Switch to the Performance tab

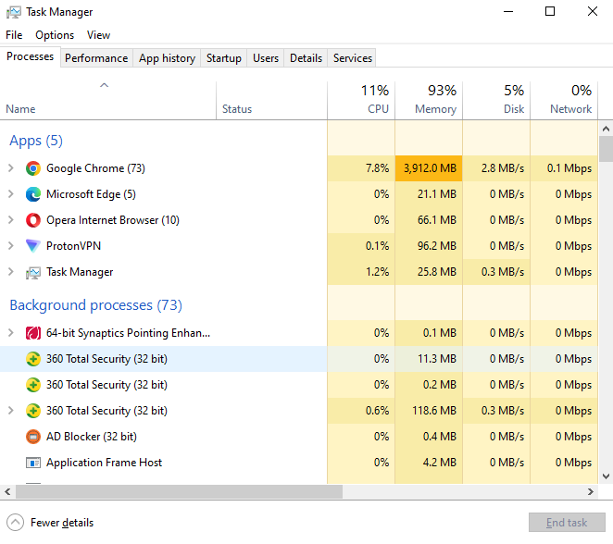(96, 58)
